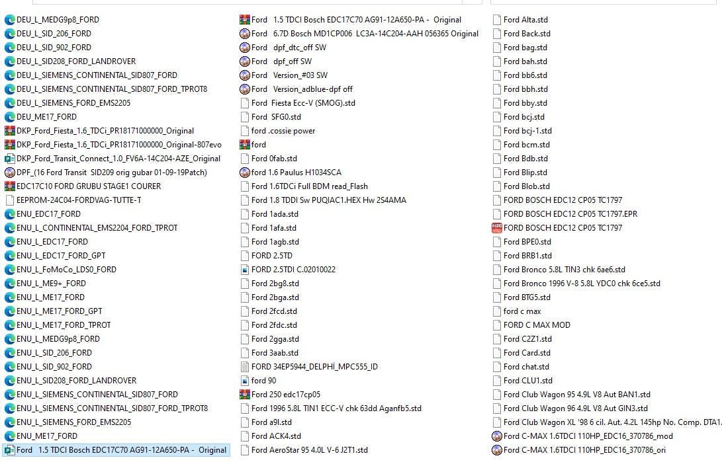Click Ford Club Wagon 95 4.9L V8 file
Viewport: 722px width, 462px height.
point(576,395)
